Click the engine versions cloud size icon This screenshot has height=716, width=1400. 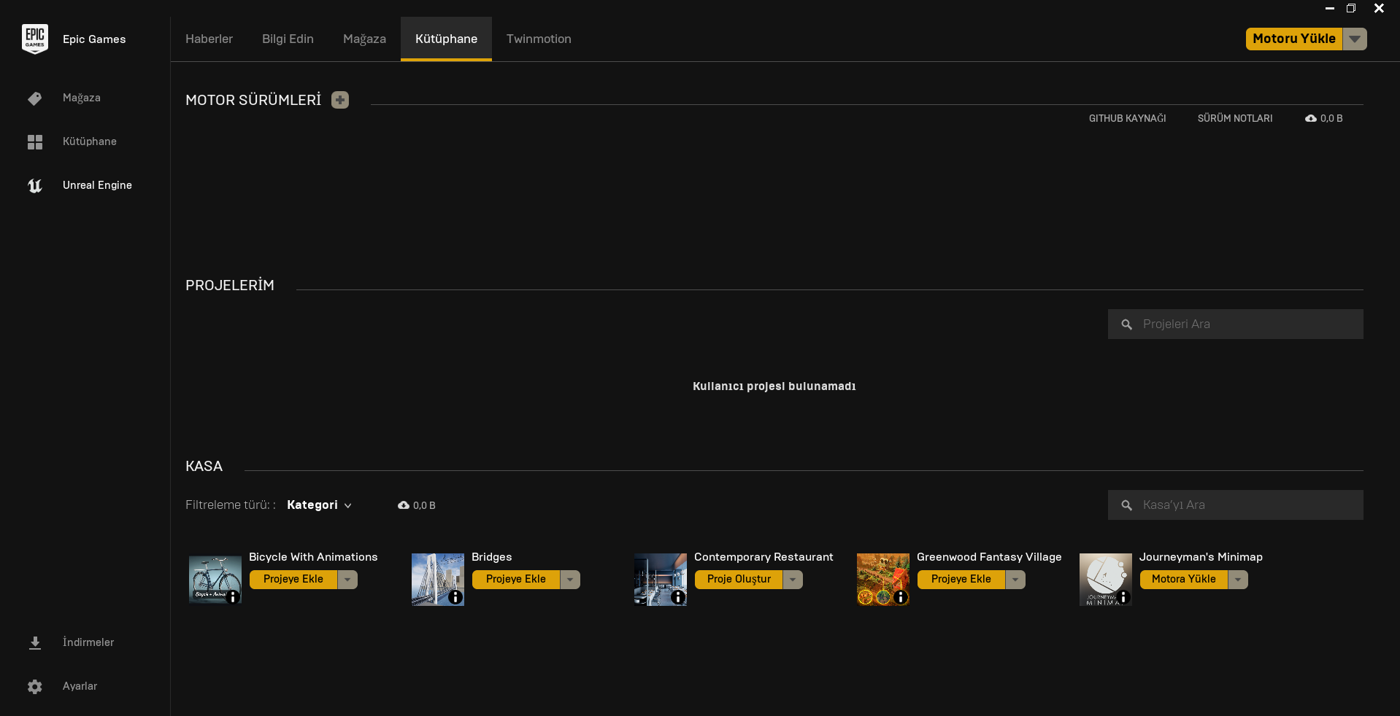(x=1311, y=118)
